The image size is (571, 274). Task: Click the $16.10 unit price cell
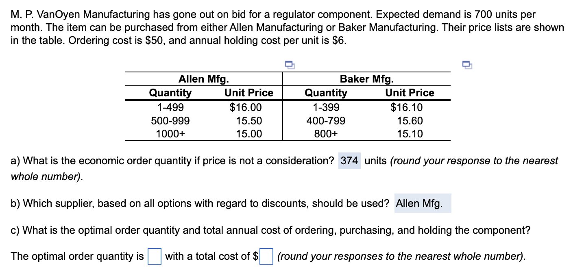tap(407, 107)
